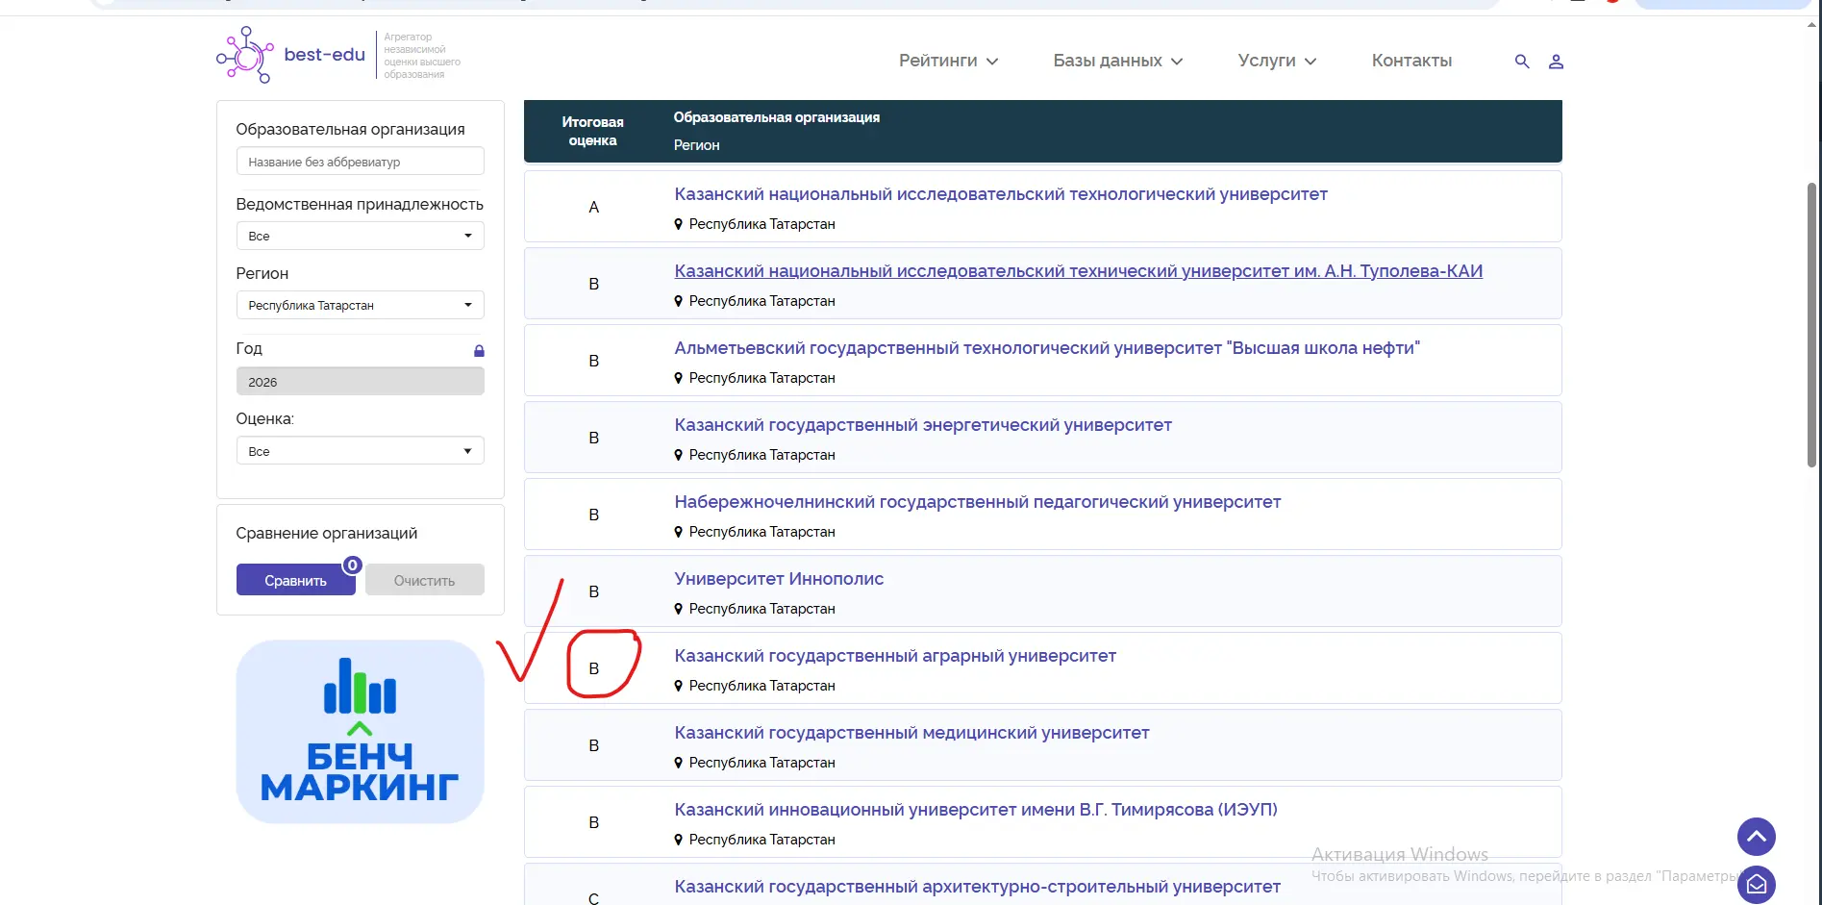Image resolution: width=1822 pixels, height=905 pixels.
Task: Click the scroll-to-top arrow button
Action: tap(1756, 837)
